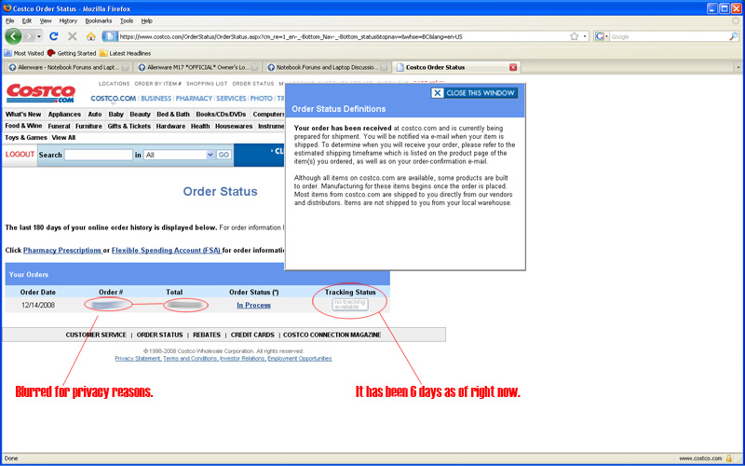Select the Toys & Games category
This screenshot has width=745, height=466.
[26, 137]
